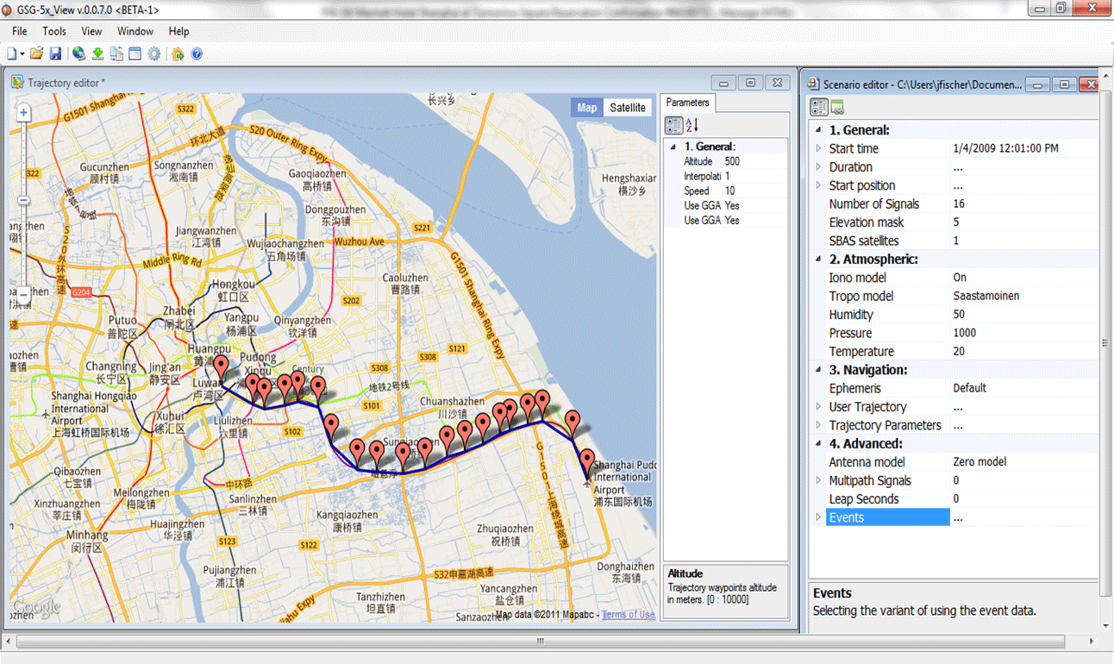Expand the Start time property row
Screen dimensions: 1114x664
(x=818, y=148)
